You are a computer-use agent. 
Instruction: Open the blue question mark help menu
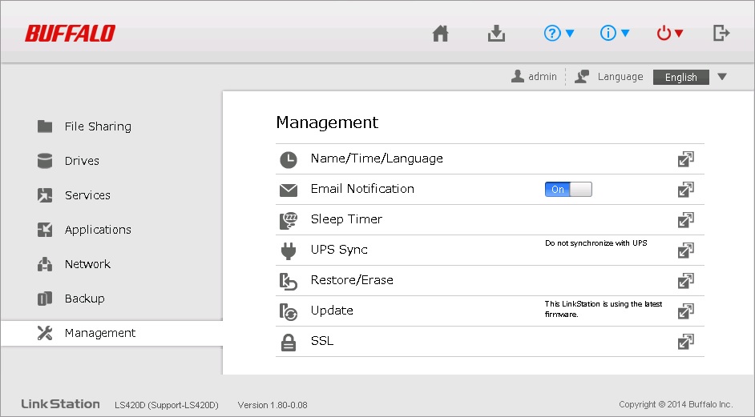[559, 33]
